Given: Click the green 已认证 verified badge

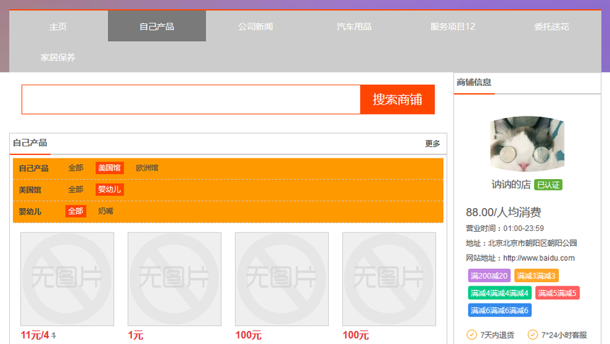Looking at the screenshot, I should (x=548, y=185).
